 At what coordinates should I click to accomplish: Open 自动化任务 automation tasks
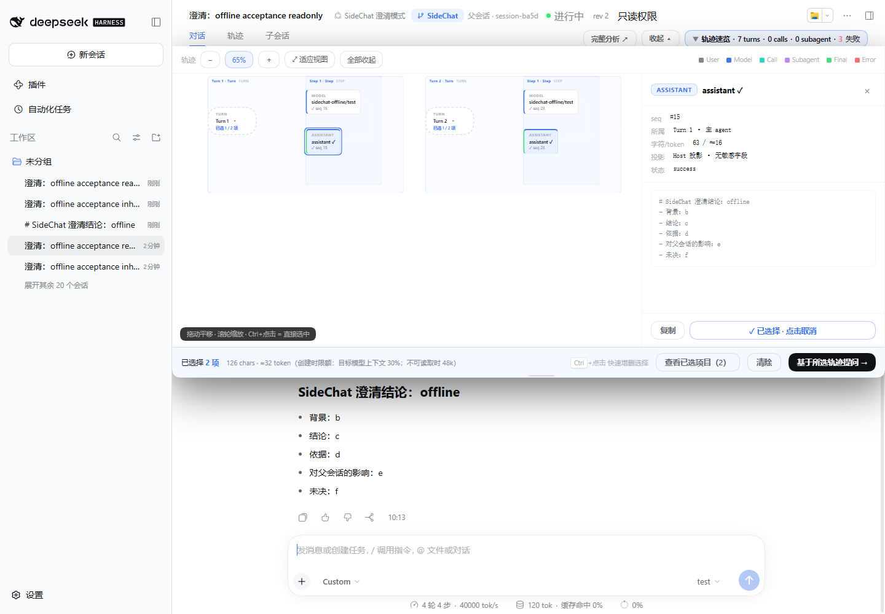click(x=86, y=109)
